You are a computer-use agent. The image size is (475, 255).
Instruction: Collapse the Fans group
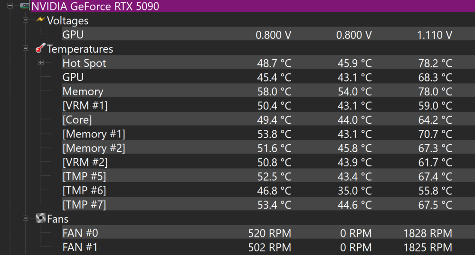[x=26, y=219]
